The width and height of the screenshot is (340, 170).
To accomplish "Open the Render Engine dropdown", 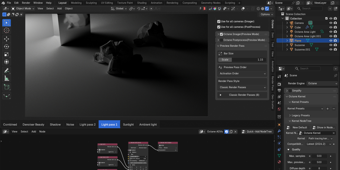I will point(322,83).
